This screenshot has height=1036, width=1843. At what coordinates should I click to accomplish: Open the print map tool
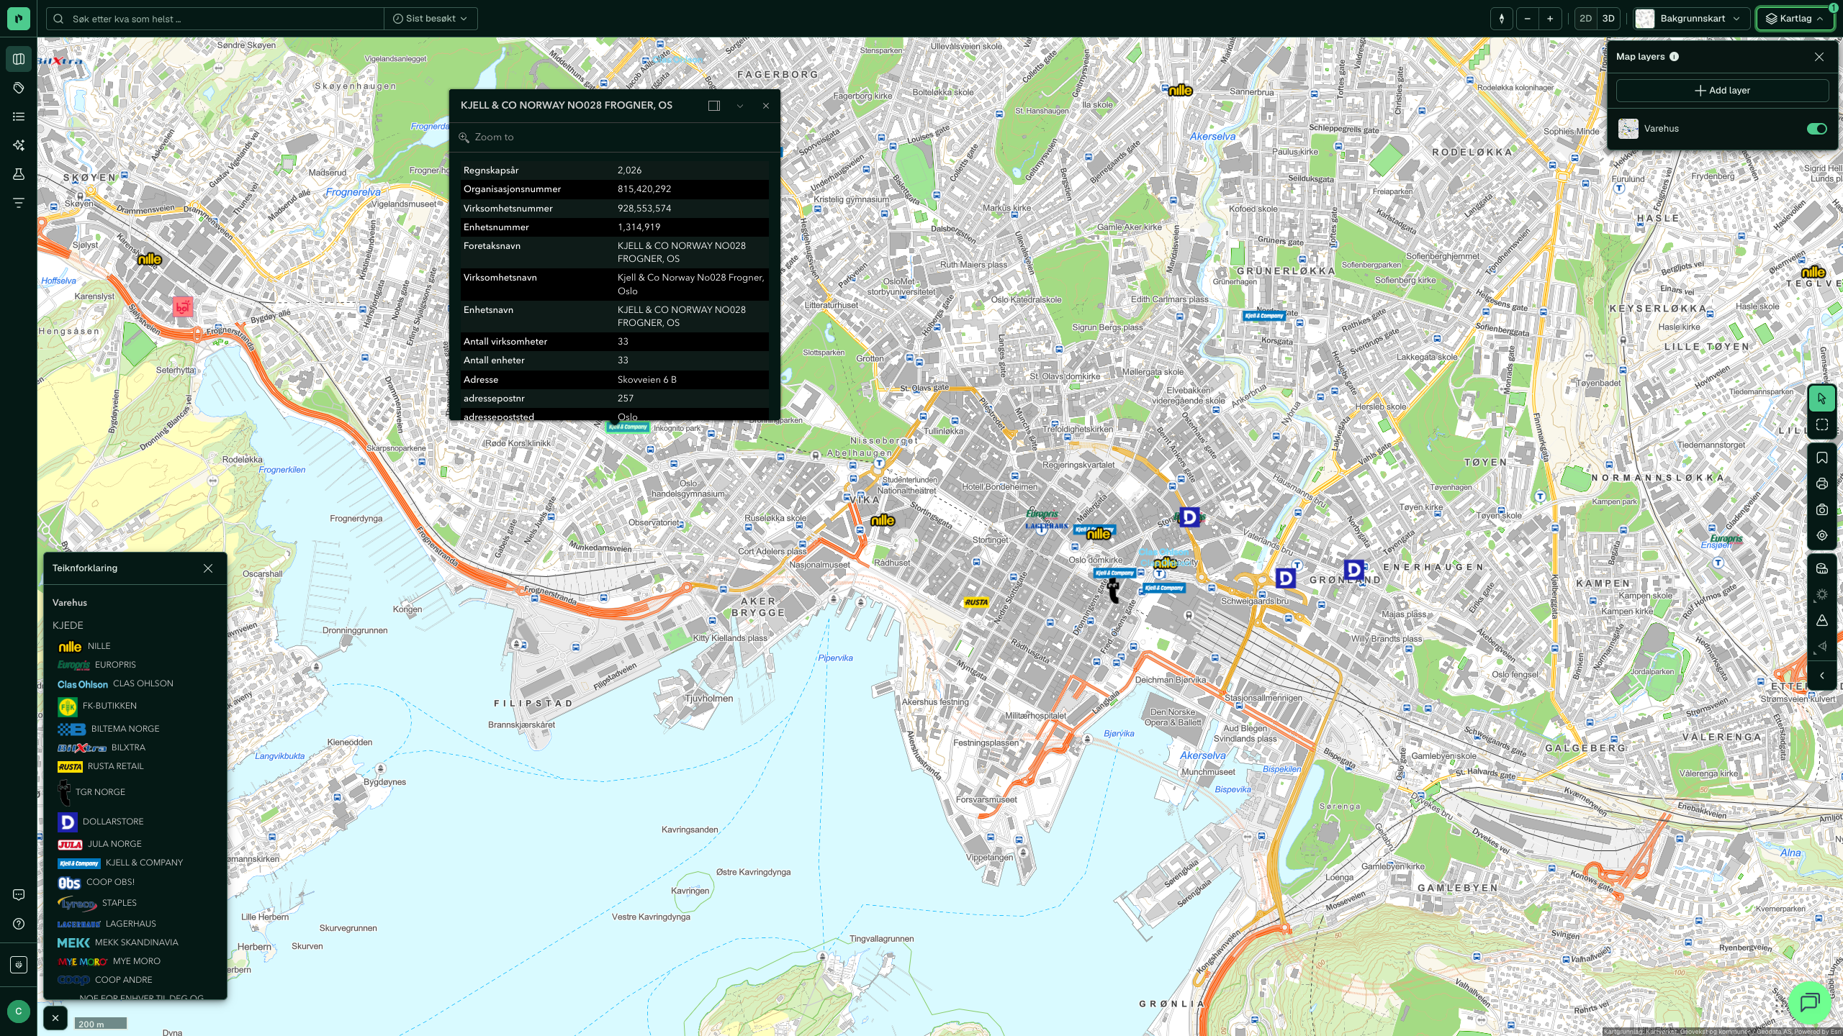(x=1822, y=484)
